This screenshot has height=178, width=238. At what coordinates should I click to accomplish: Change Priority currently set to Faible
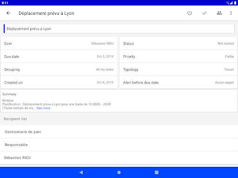(x=178, y=57)
